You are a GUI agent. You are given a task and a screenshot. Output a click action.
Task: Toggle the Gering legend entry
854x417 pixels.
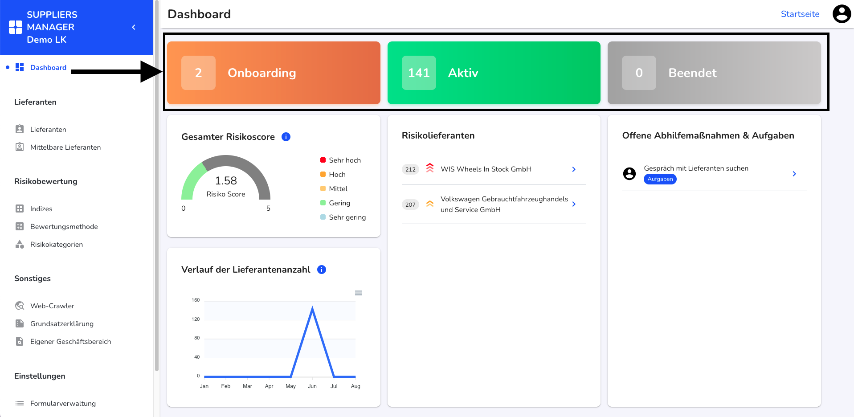335,203
